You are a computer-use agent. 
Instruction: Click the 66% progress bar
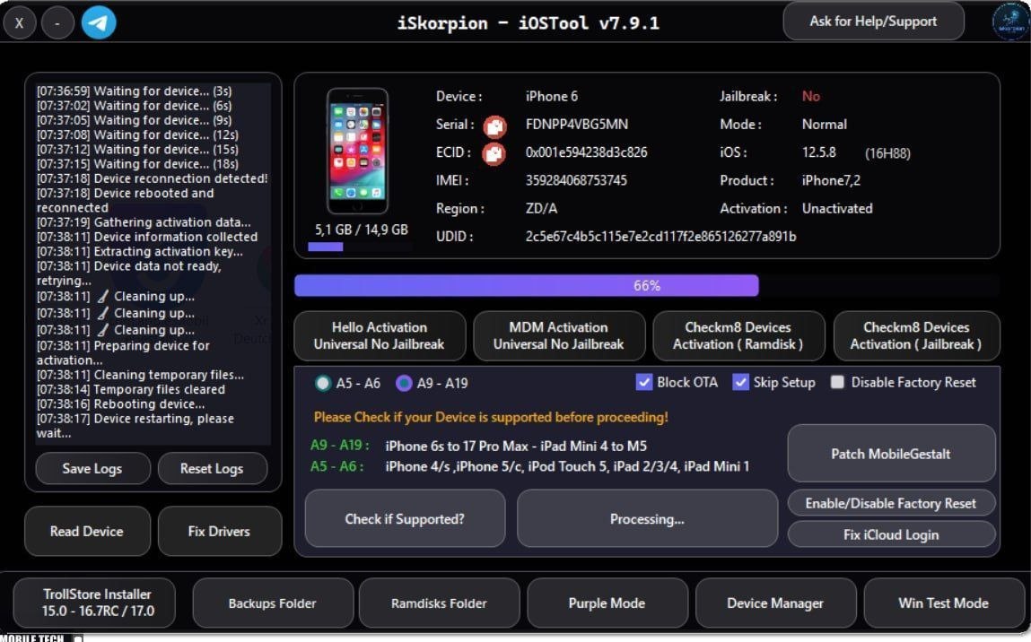coord(647,286)
